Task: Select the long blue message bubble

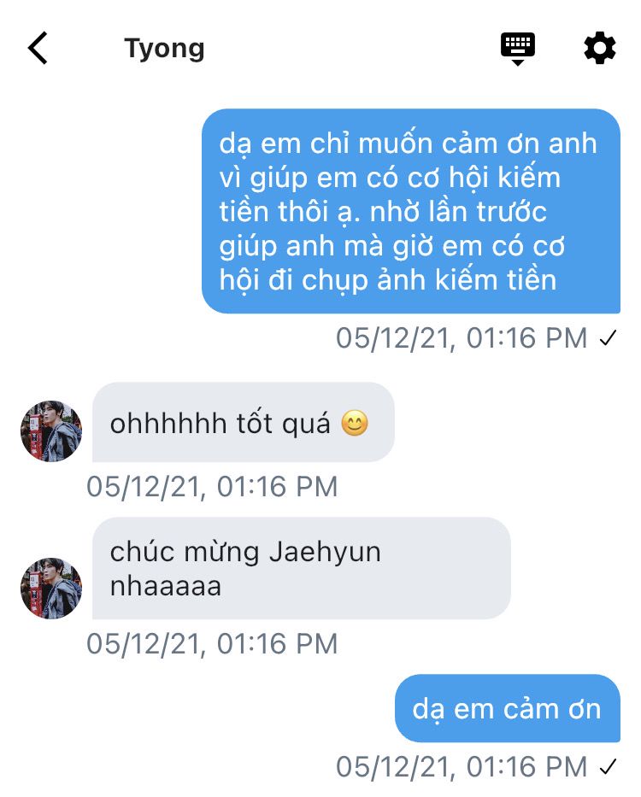Action: (411, 211)
